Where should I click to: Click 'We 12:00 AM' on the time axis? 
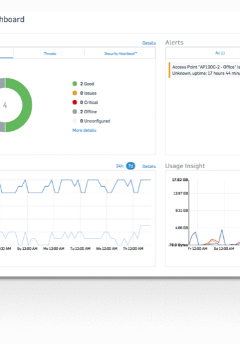coord(107,249)
